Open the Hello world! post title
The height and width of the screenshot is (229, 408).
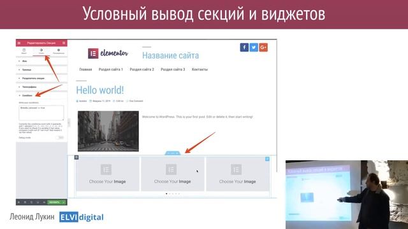100,90
